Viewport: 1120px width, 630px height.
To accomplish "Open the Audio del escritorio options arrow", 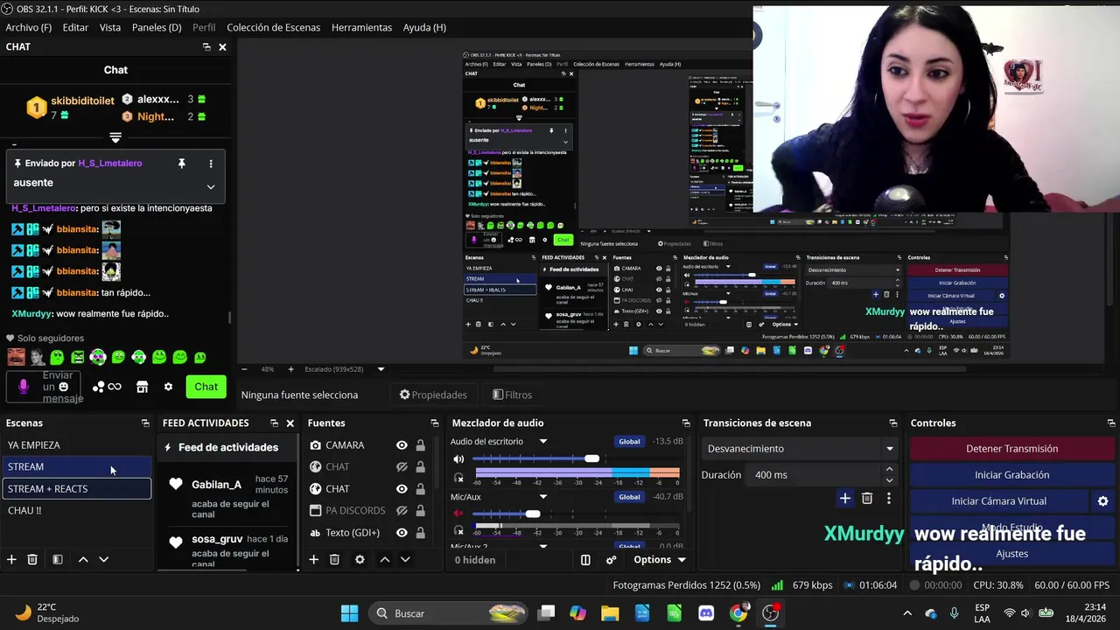I will tap(543, 442).
